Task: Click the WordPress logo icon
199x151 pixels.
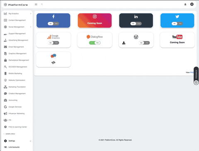Action: 136,37
